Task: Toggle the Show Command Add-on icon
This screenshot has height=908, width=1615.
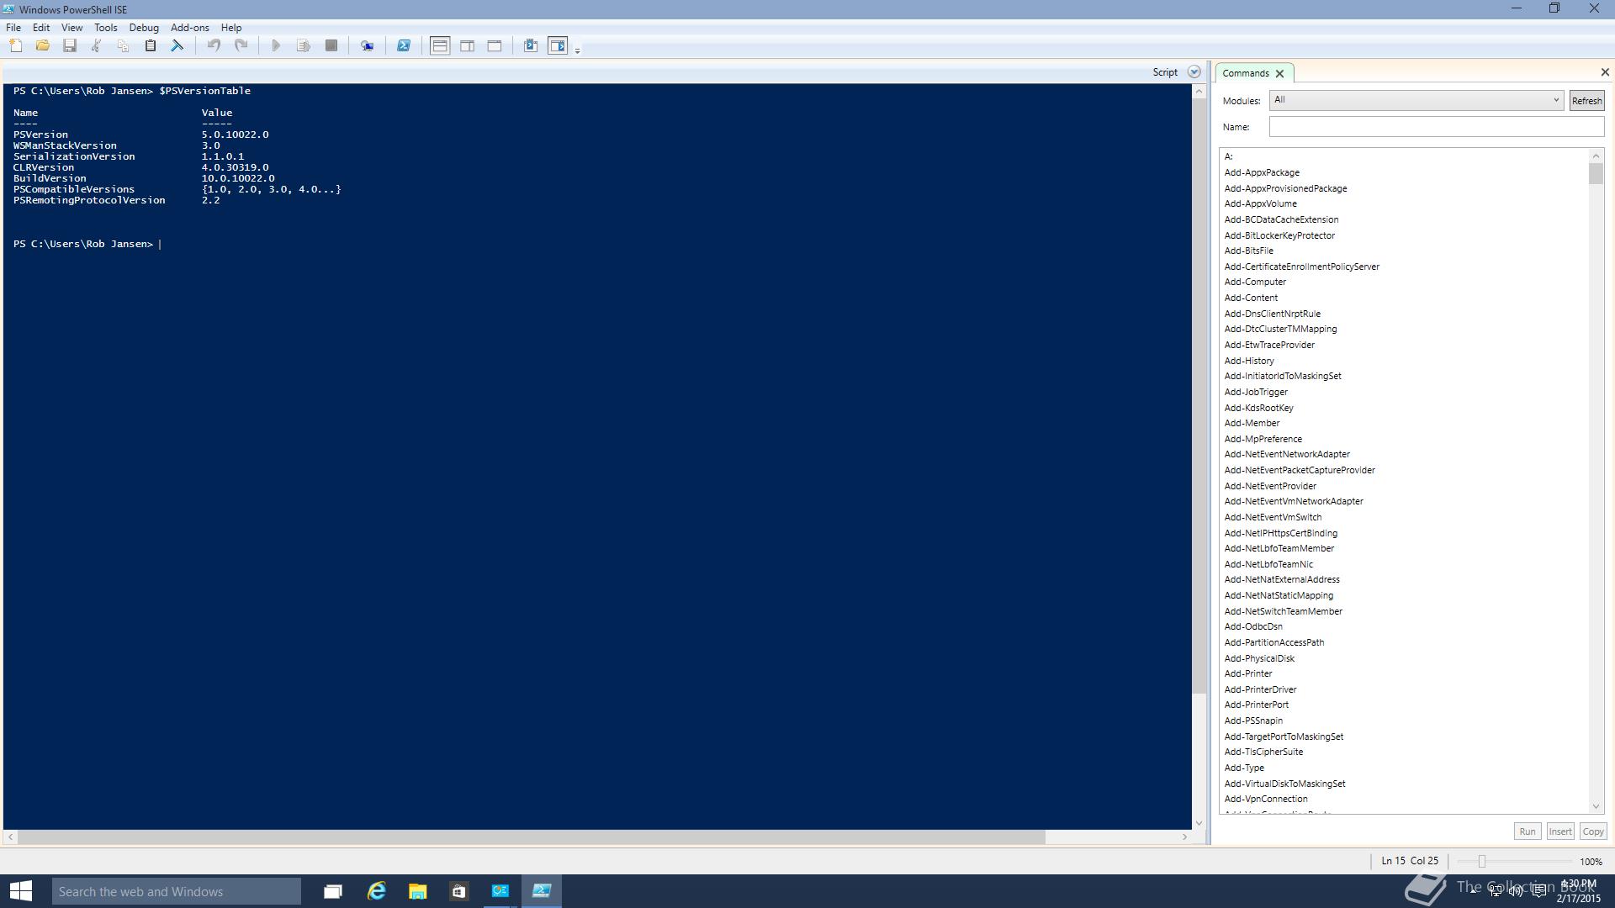Action: [x=558, y=46]
